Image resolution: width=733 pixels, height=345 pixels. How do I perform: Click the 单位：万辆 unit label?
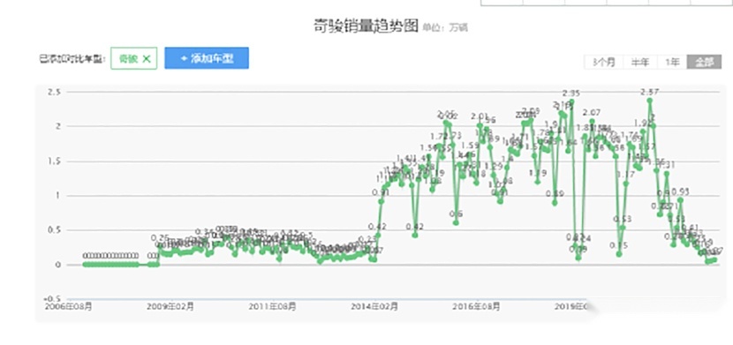click(x=445, y=27)
